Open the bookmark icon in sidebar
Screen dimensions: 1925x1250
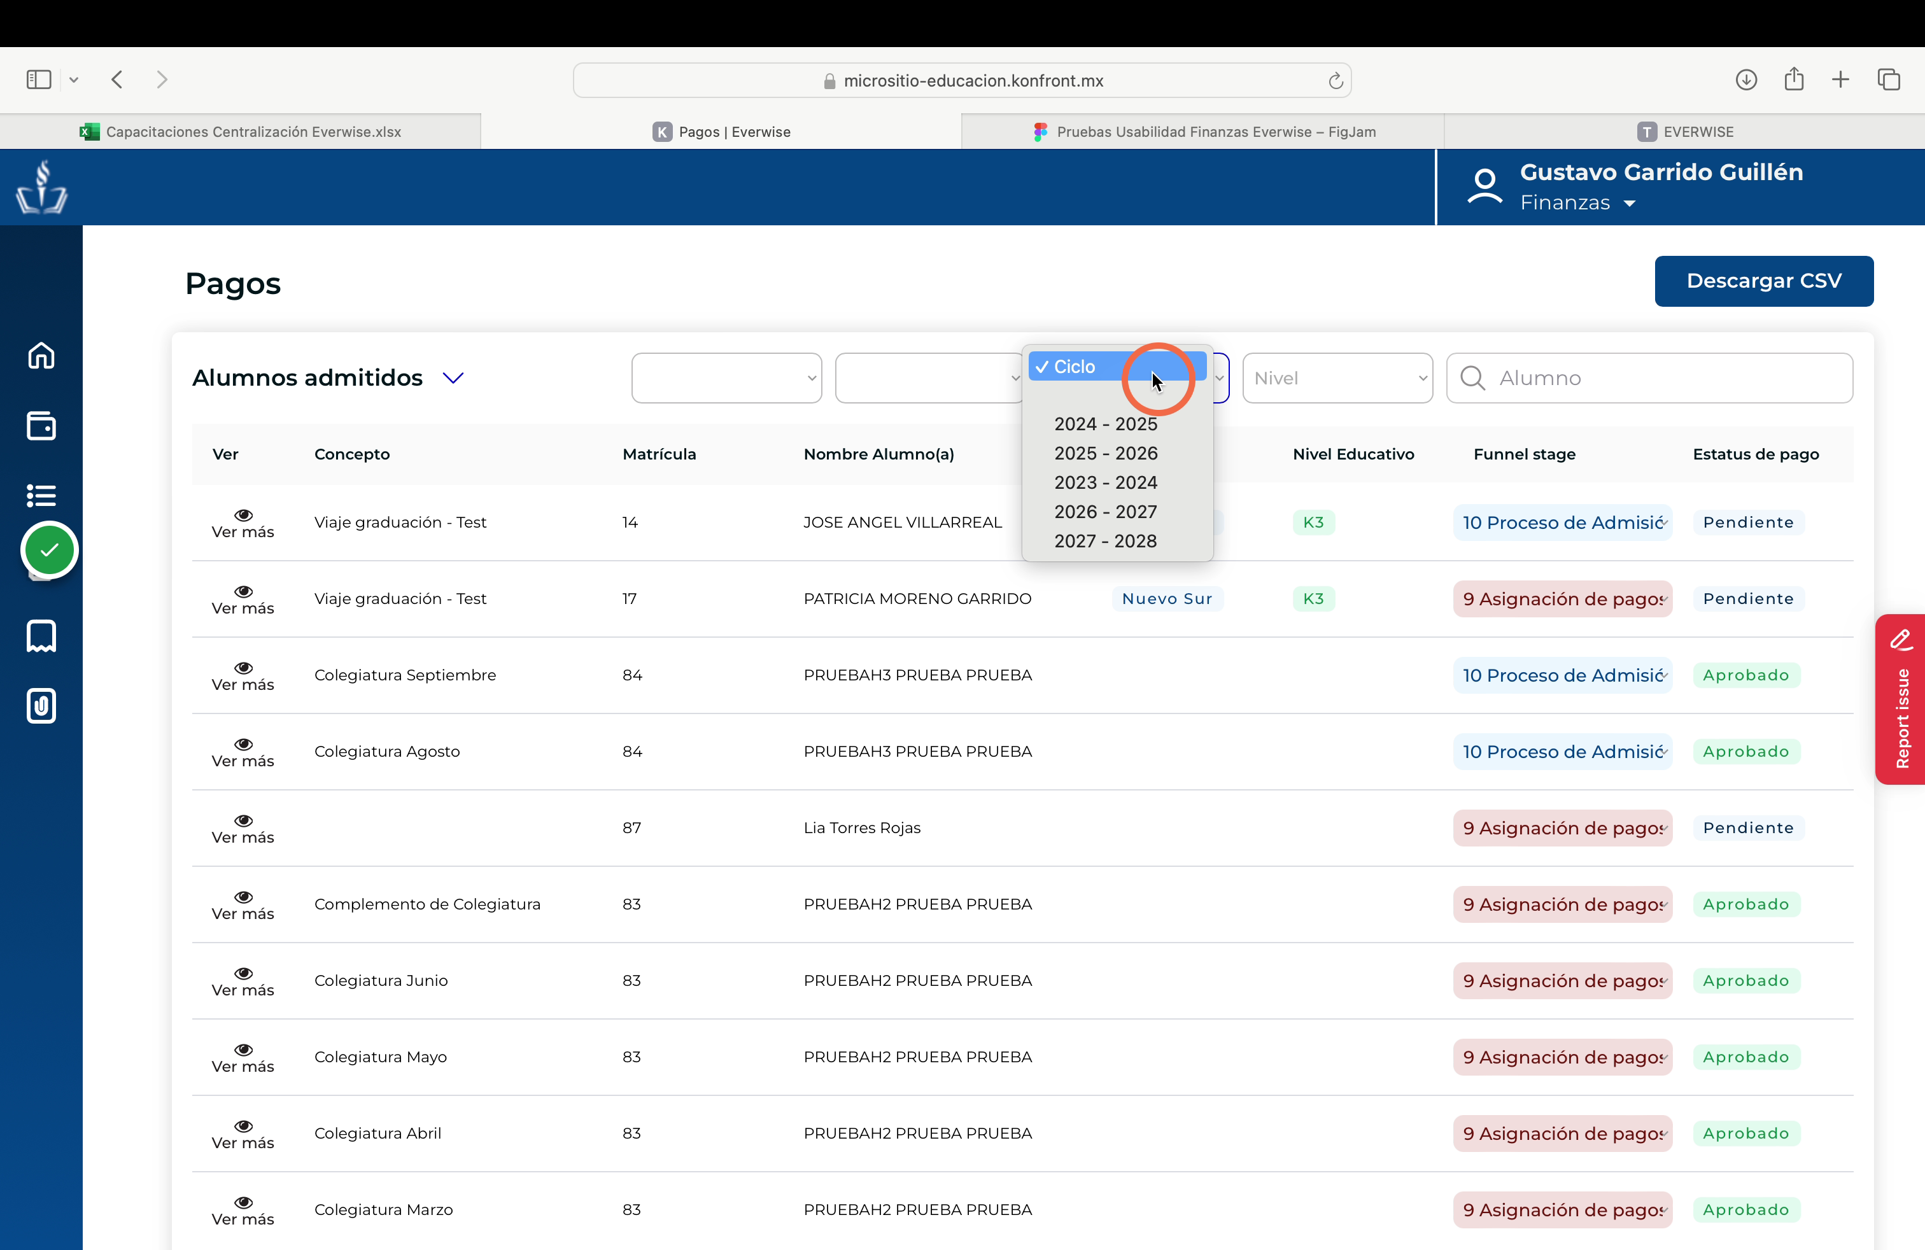41,636
